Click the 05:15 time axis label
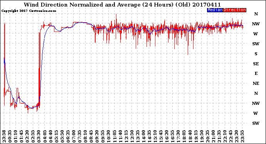The image size is (266, 144). click(x=56, y=136)
